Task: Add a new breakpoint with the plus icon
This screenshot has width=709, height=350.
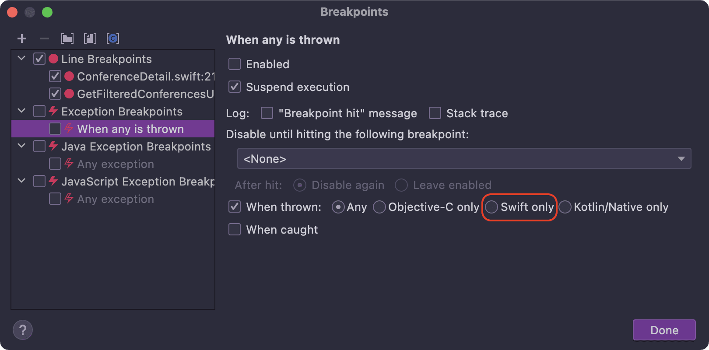Action: click(x=22, y=38)
